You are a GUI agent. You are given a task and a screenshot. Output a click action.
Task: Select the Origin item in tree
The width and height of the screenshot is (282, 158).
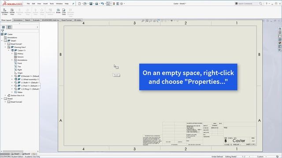20,73
